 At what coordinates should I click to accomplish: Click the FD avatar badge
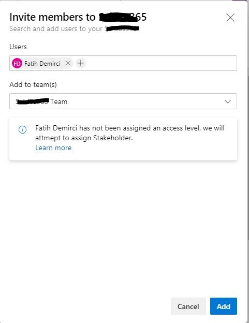(17, 63)
